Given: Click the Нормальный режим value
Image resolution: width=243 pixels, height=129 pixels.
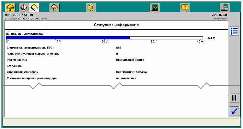Looking at the screenshot, I should point(130,60).
